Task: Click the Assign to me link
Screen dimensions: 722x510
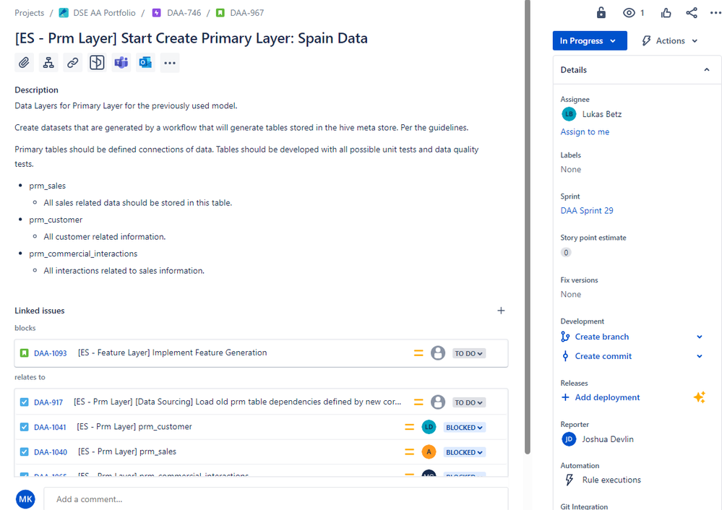Action: [x=585, y=132]
